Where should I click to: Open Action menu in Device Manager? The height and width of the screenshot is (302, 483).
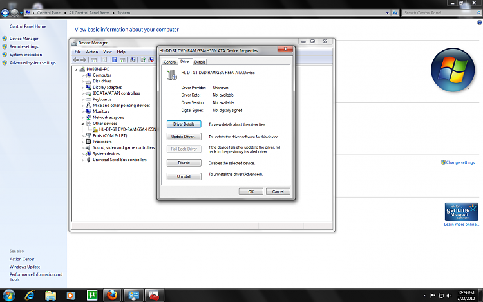tap(92, 52)
